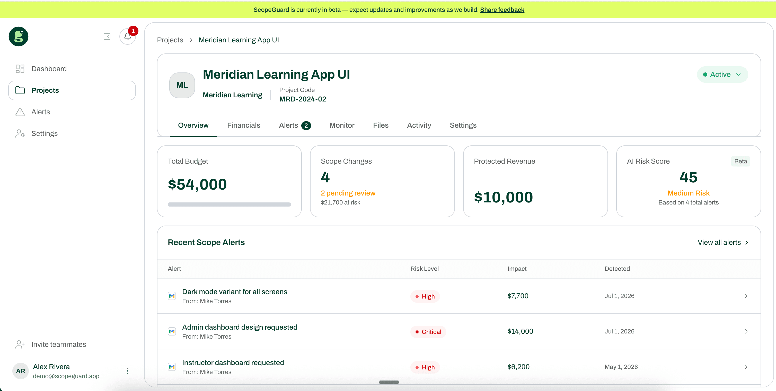Click the horizontal scrollbar handle at bottom
776x391 pixels.
pos(389,382)
